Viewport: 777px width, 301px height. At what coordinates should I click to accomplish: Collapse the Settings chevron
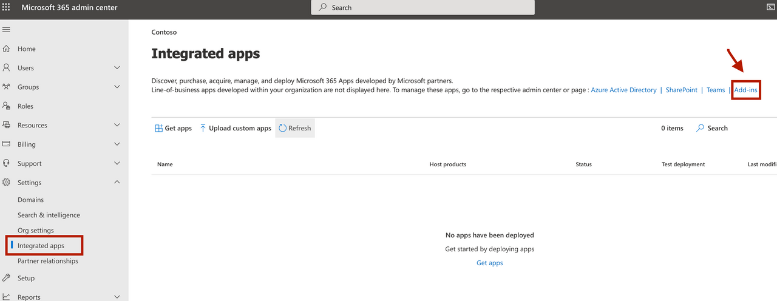pyautogui.click(x=117, y=182)
